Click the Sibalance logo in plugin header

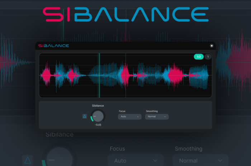tap(54, 46)
